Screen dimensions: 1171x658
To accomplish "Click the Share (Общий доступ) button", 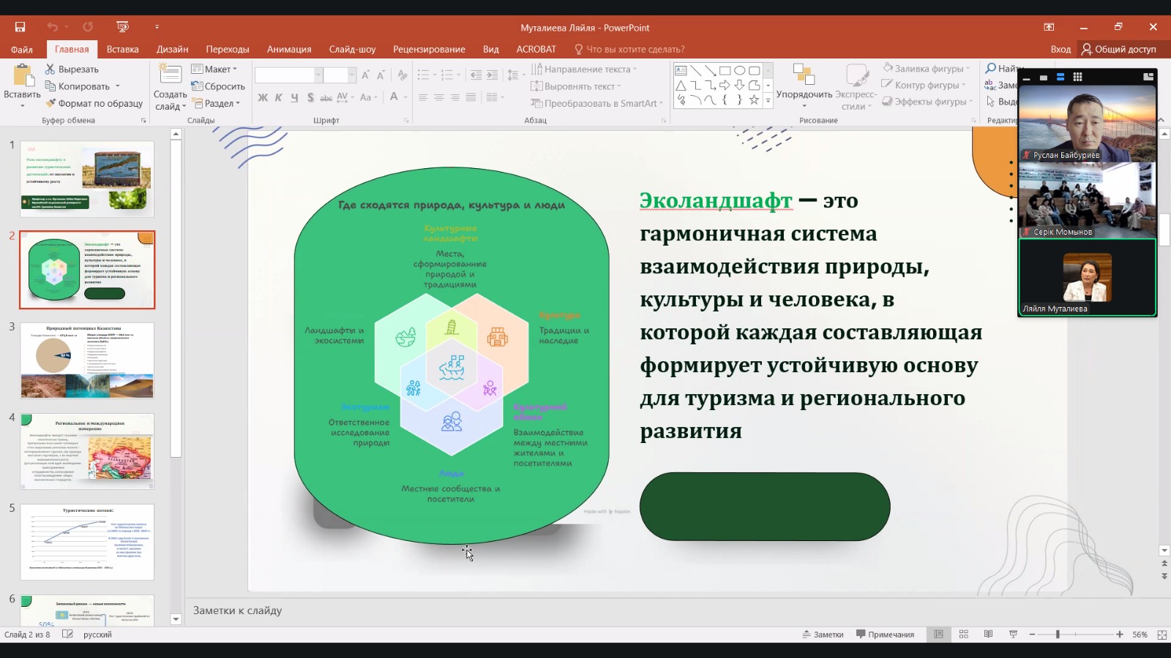I will 1119,49.
